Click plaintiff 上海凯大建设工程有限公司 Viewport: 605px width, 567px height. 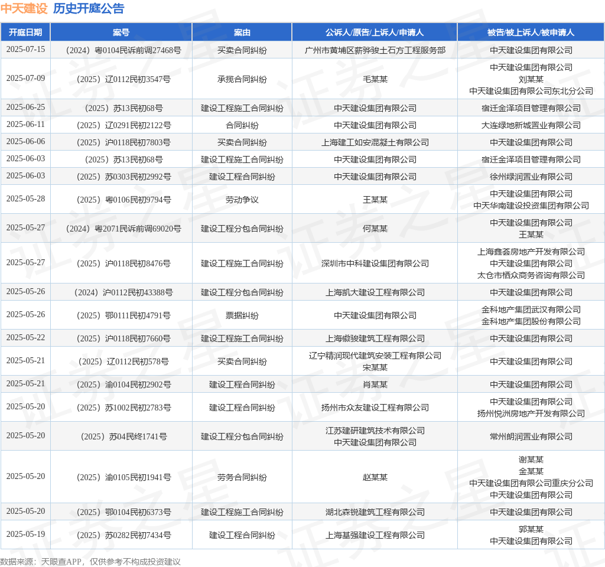375,292
